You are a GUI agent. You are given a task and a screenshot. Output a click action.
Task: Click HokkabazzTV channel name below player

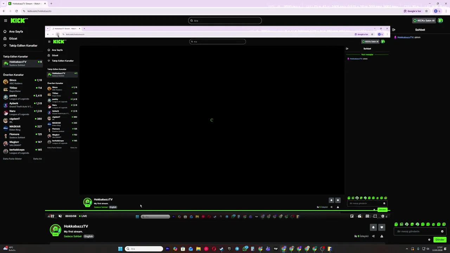point(76,226)
